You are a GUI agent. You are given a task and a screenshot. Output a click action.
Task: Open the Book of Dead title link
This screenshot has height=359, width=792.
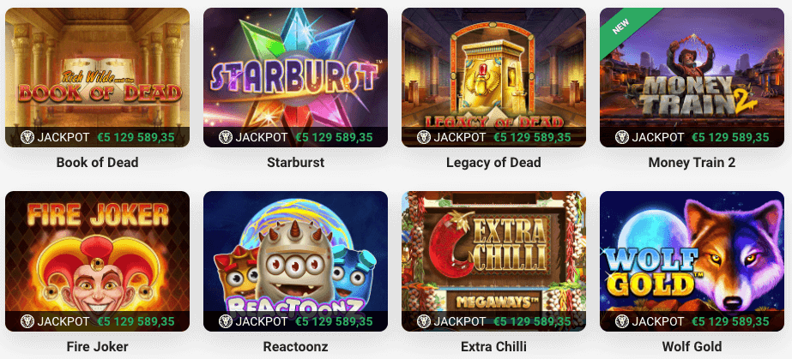point(98,162)
